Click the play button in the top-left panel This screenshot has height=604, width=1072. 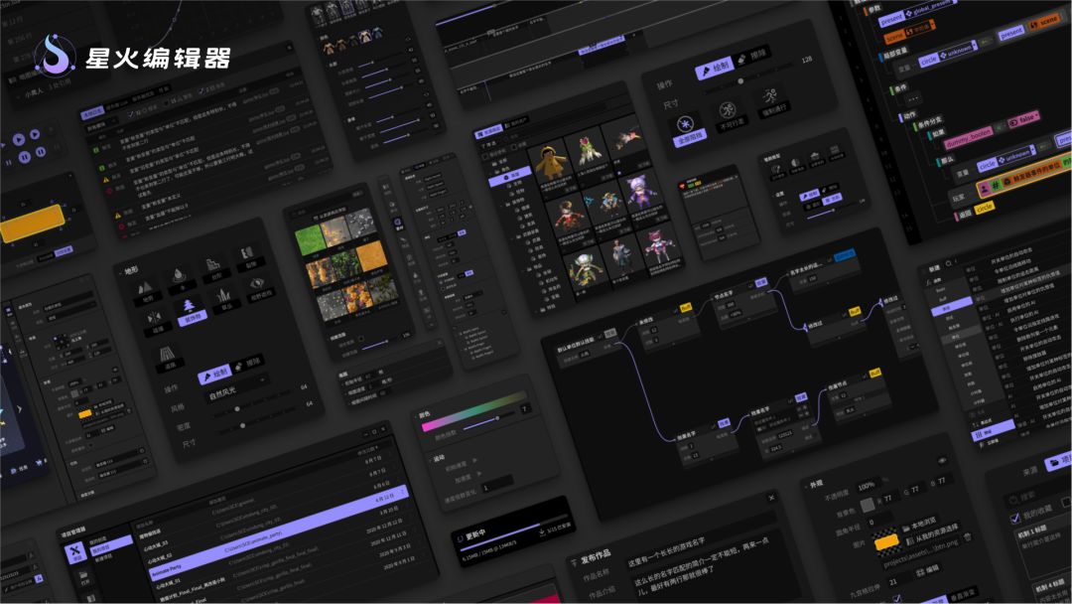(19, 139)
